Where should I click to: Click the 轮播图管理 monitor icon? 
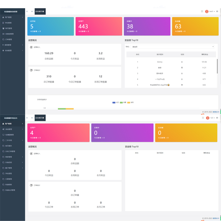coord(3,135)
